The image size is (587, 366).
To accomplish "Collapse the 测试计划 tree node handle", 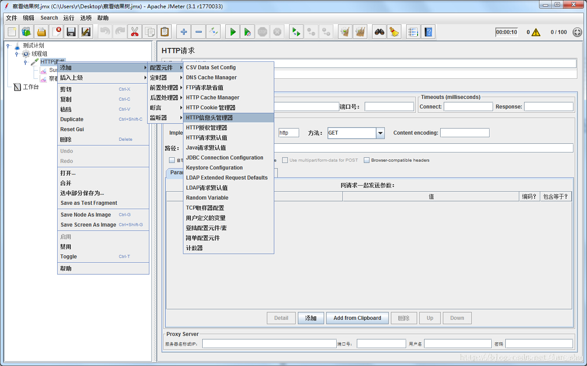I will [x=8, y=45].
